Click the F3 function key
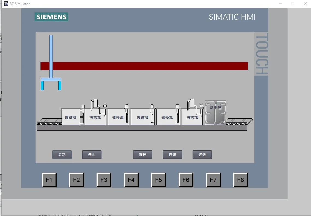 [104, 180]
